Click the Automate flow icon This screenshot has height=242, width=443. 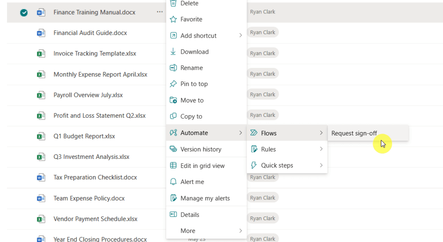pyautogui.click(x=173, y=132)
